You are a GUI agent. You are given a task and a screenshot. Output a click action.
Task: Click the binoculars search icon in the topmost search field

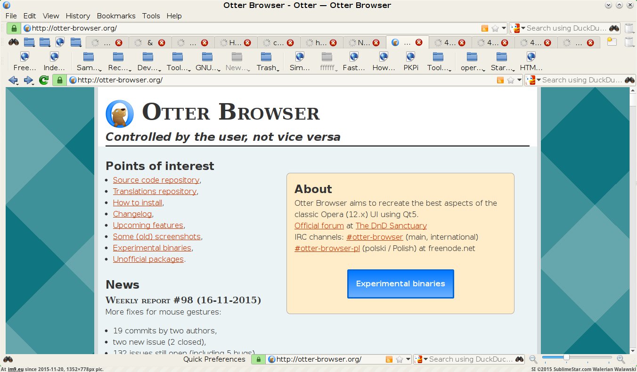point(614,28)
